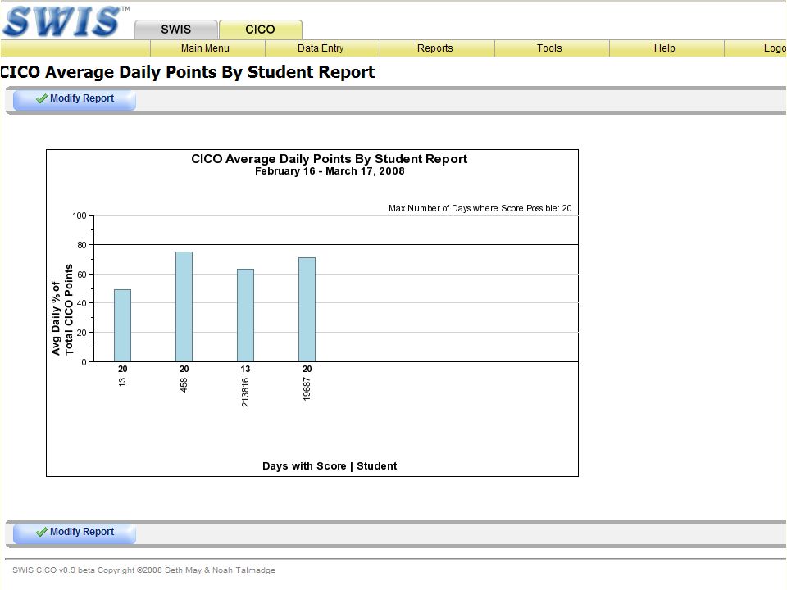The image size is (787, 590).
Task: Click the chart title inside the graph
Action: (x=330, y=159)
